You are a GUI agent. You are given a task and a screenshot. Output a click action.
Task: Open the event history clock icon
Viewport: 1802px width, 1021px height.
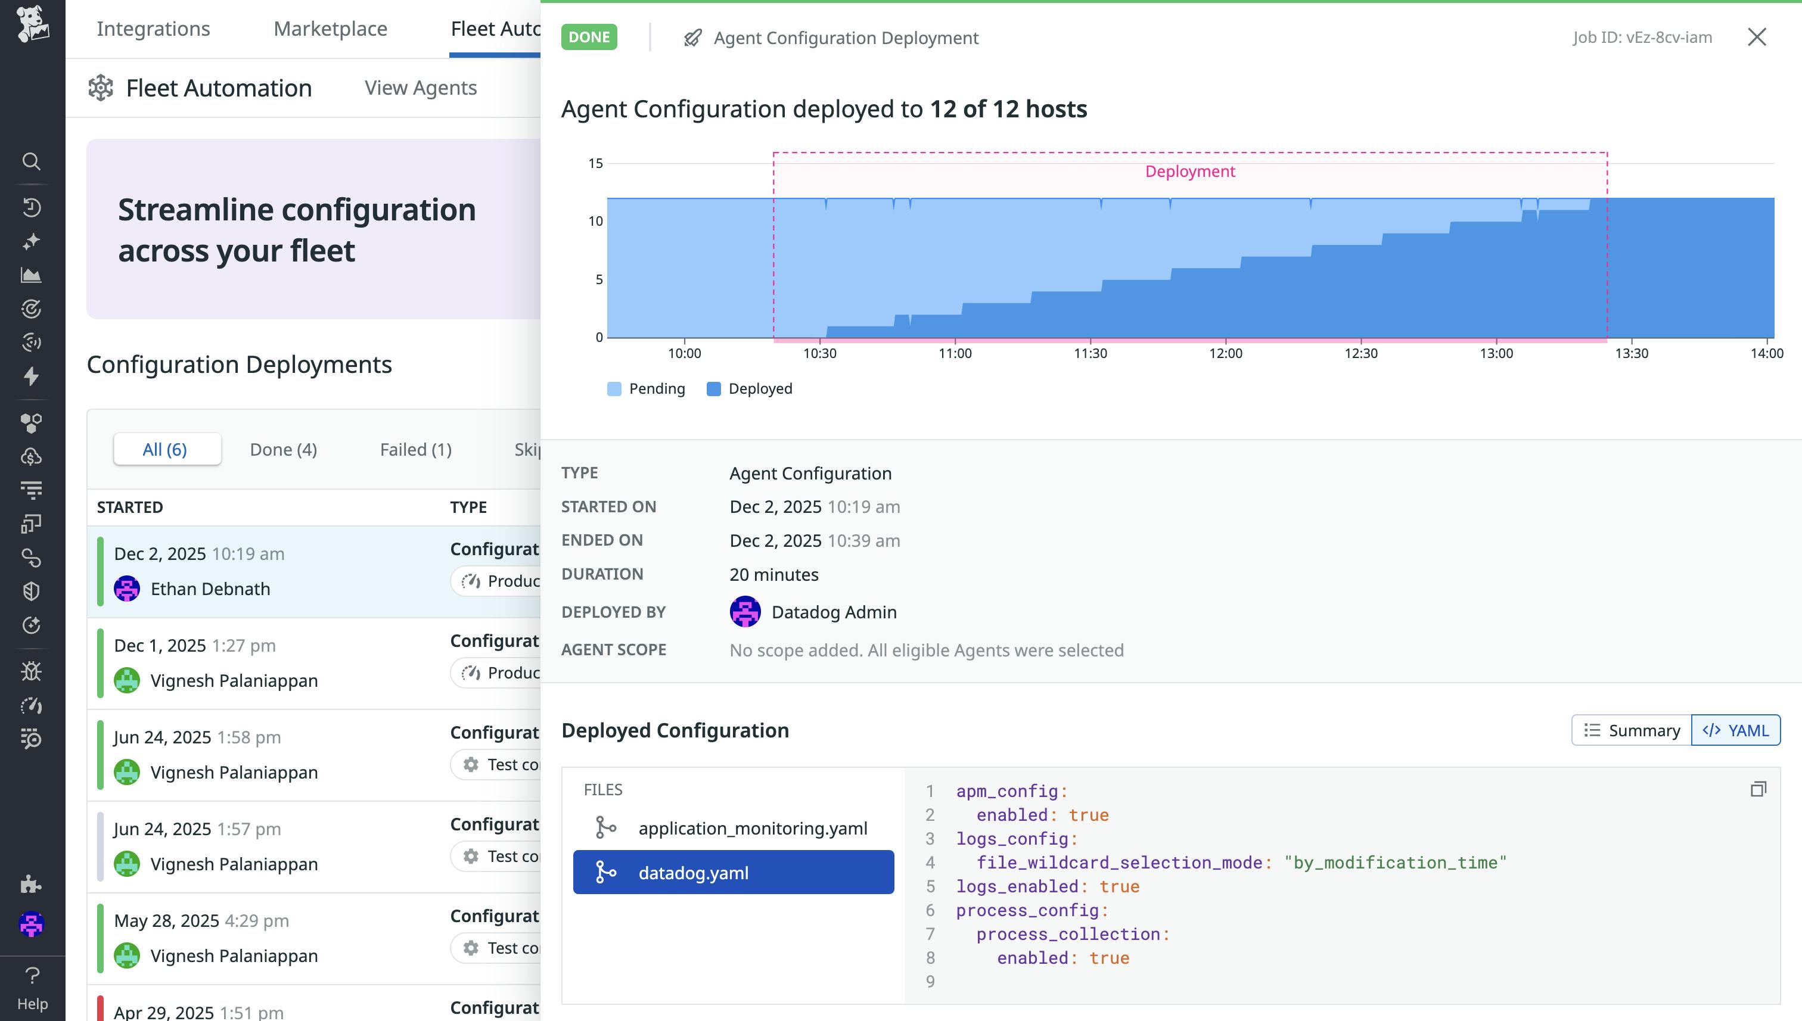(x=32, y=207)
